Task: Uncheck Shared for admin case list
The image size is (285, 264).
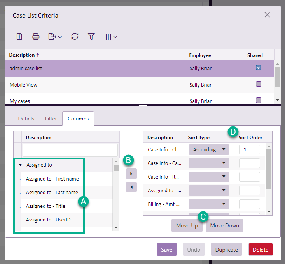Action: pyautogui.click(x=259, y=67)
